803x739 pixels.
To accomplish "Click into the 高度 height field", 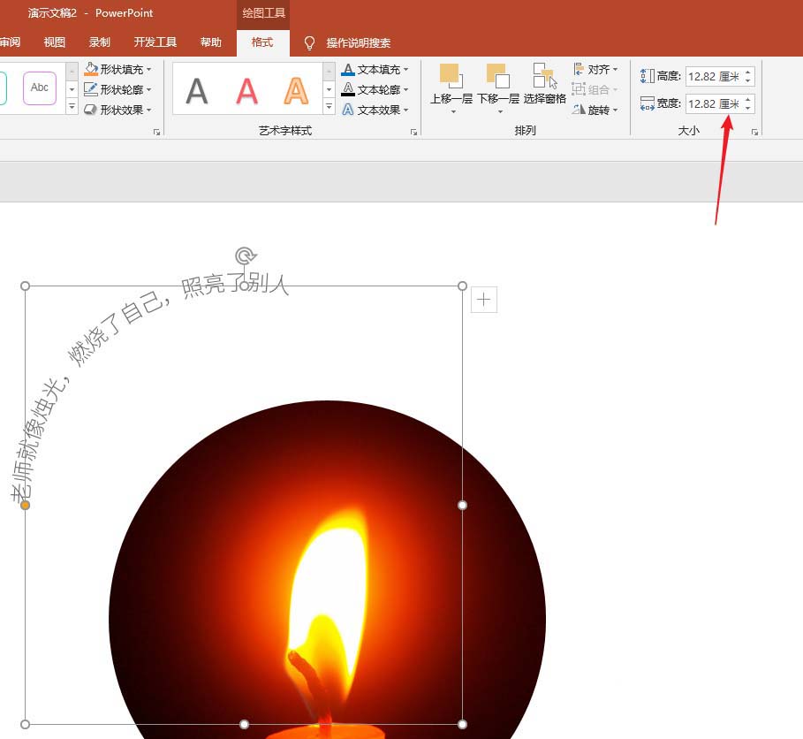I will pyautogui.click(x=714, y=76).
